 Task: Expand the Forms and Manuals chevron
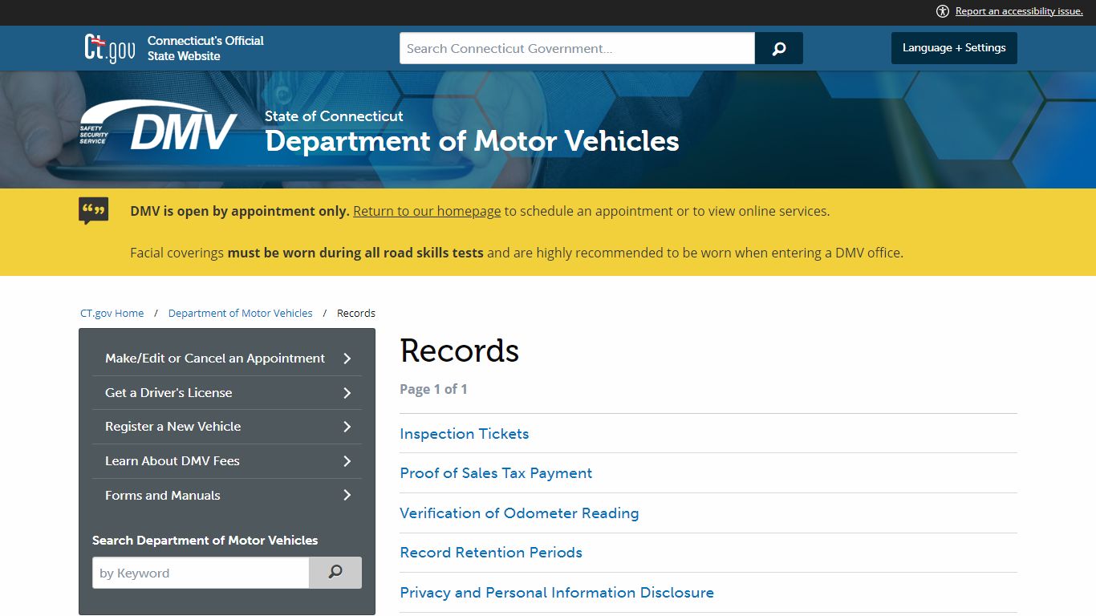(347, 496)
